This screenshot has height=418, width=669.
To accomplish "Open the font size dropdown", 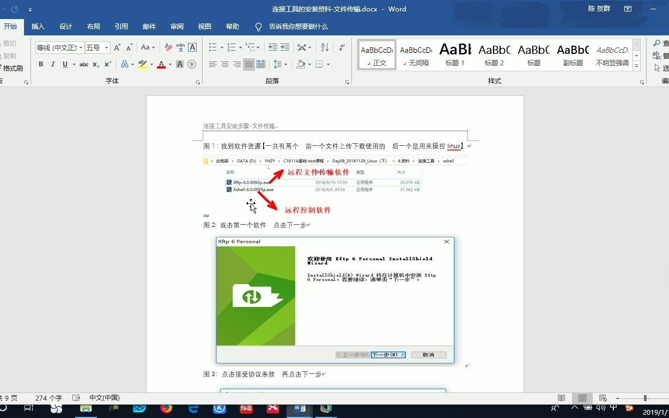I will coord(107,47).
